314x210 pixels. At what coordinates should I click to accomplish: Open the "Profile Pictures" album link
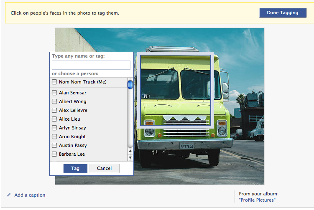point(257,200)
